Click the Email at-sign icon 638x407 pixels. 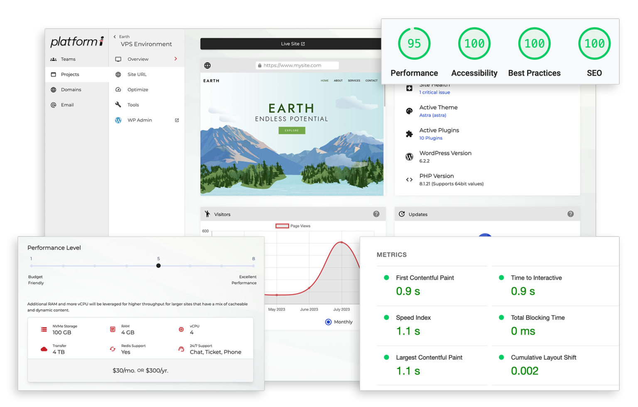(54, 105)
